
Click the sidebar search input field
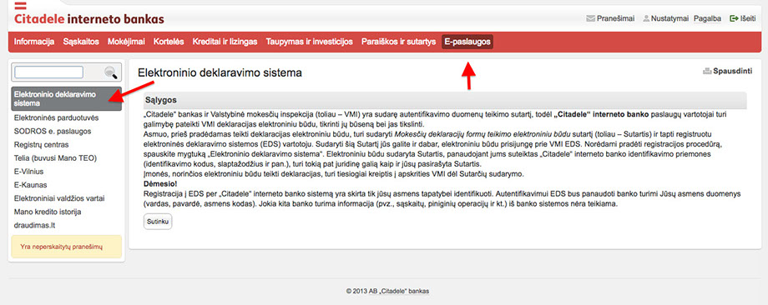pos(48,72)
